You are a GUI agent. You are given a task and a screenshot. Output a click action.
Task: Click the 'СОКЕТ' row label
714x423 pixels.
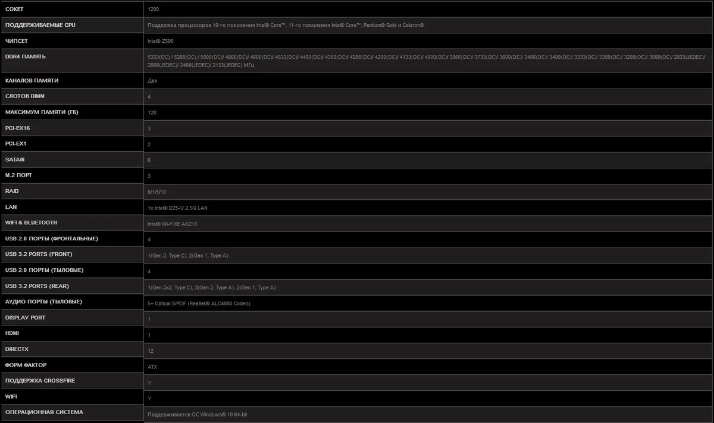click(x=14, y=9)
